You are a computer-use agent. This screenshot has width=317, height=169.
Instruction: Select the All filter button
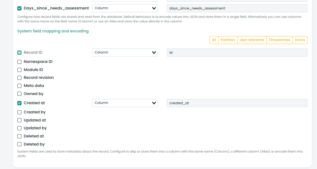click(214, 40)
